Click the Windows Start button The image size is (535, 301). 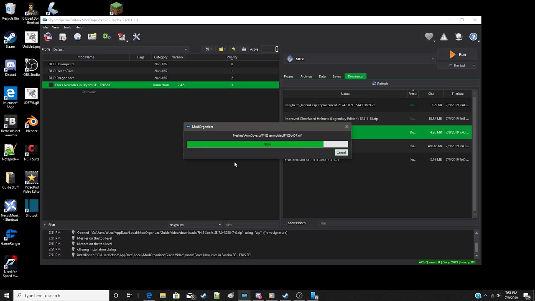coord(7,296)
